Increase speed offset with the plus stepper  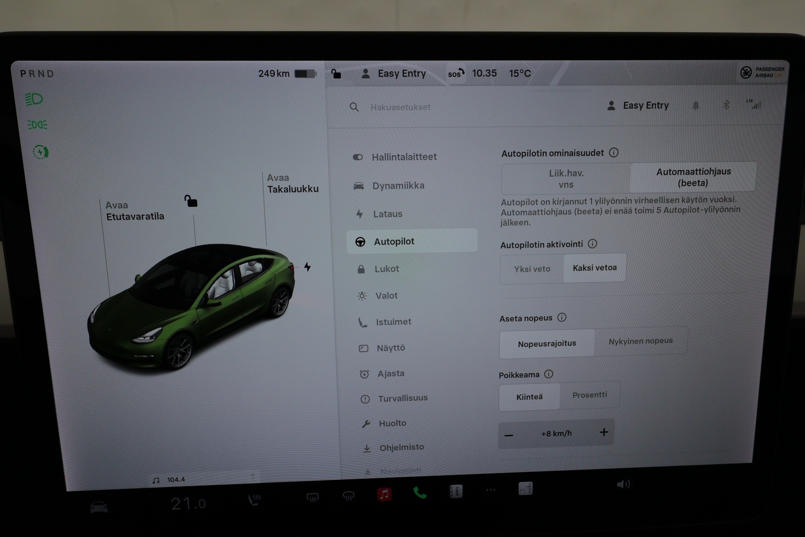click(x=604, y=433)
